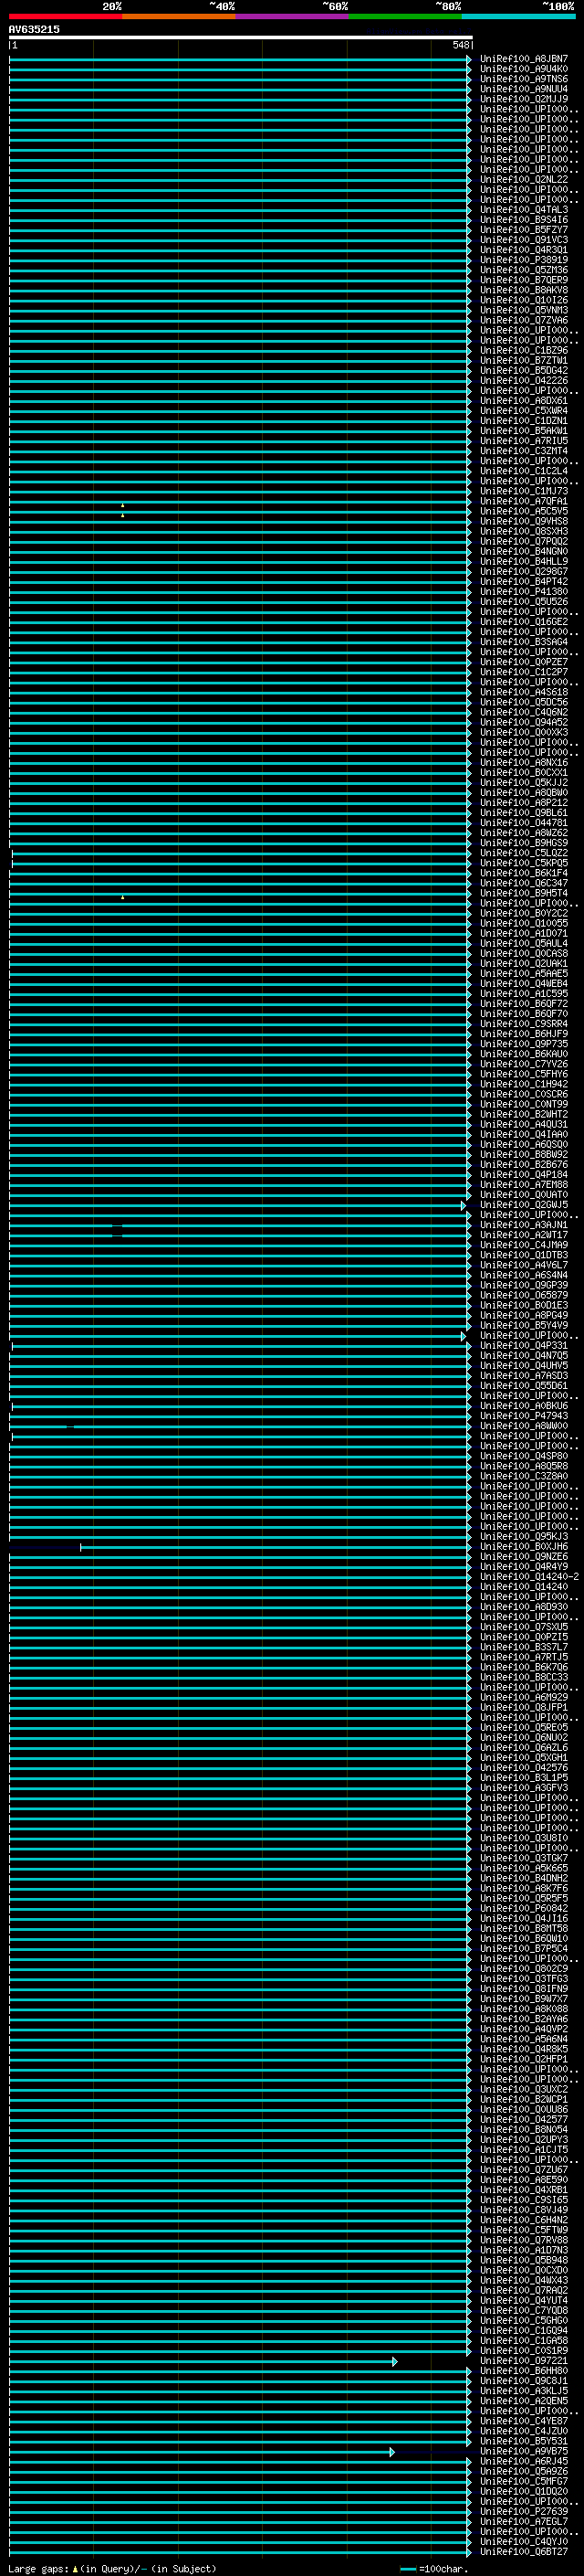Screen dimensions: 584x2576
Task: Open hit UniRef100_A9TNS6
Action: point(523,79)
